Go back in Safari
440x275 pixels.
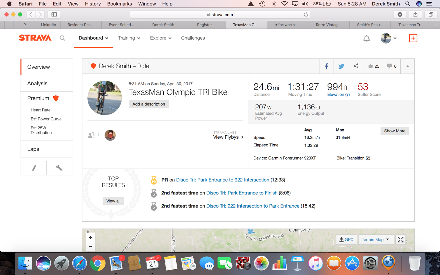(31, 14)
